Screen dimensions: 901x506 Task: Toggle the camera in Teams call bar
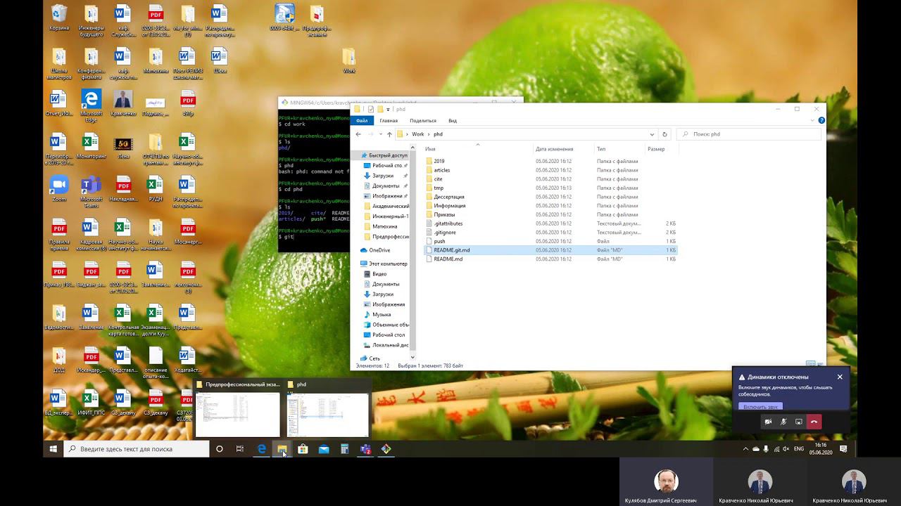pyautogui.click(x=768, y=422)
